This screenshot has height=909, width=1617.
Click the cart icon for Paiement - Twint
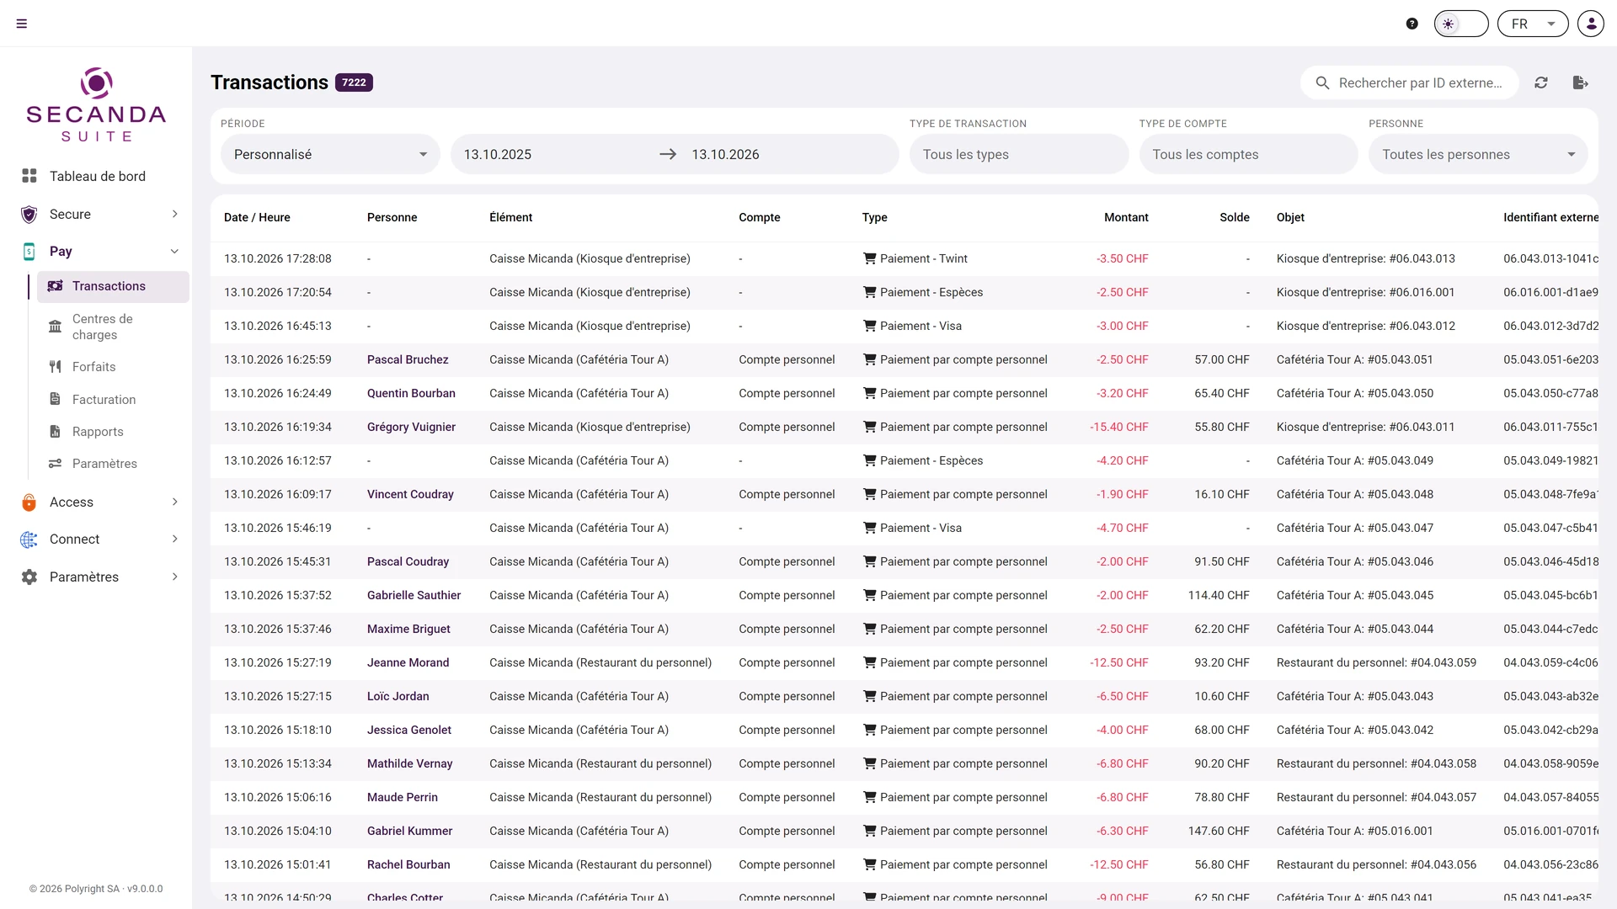[x=869, y=258]
